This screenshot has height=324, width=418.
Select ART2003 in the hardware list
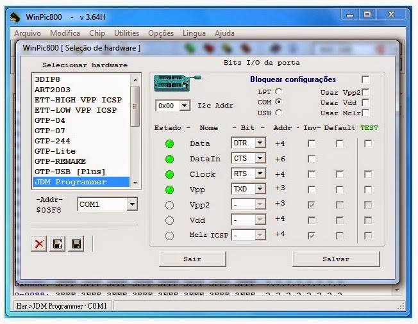pyautogui.click(x=81, y=90)
